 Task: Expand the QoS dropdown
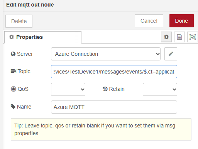coord(68,89)
